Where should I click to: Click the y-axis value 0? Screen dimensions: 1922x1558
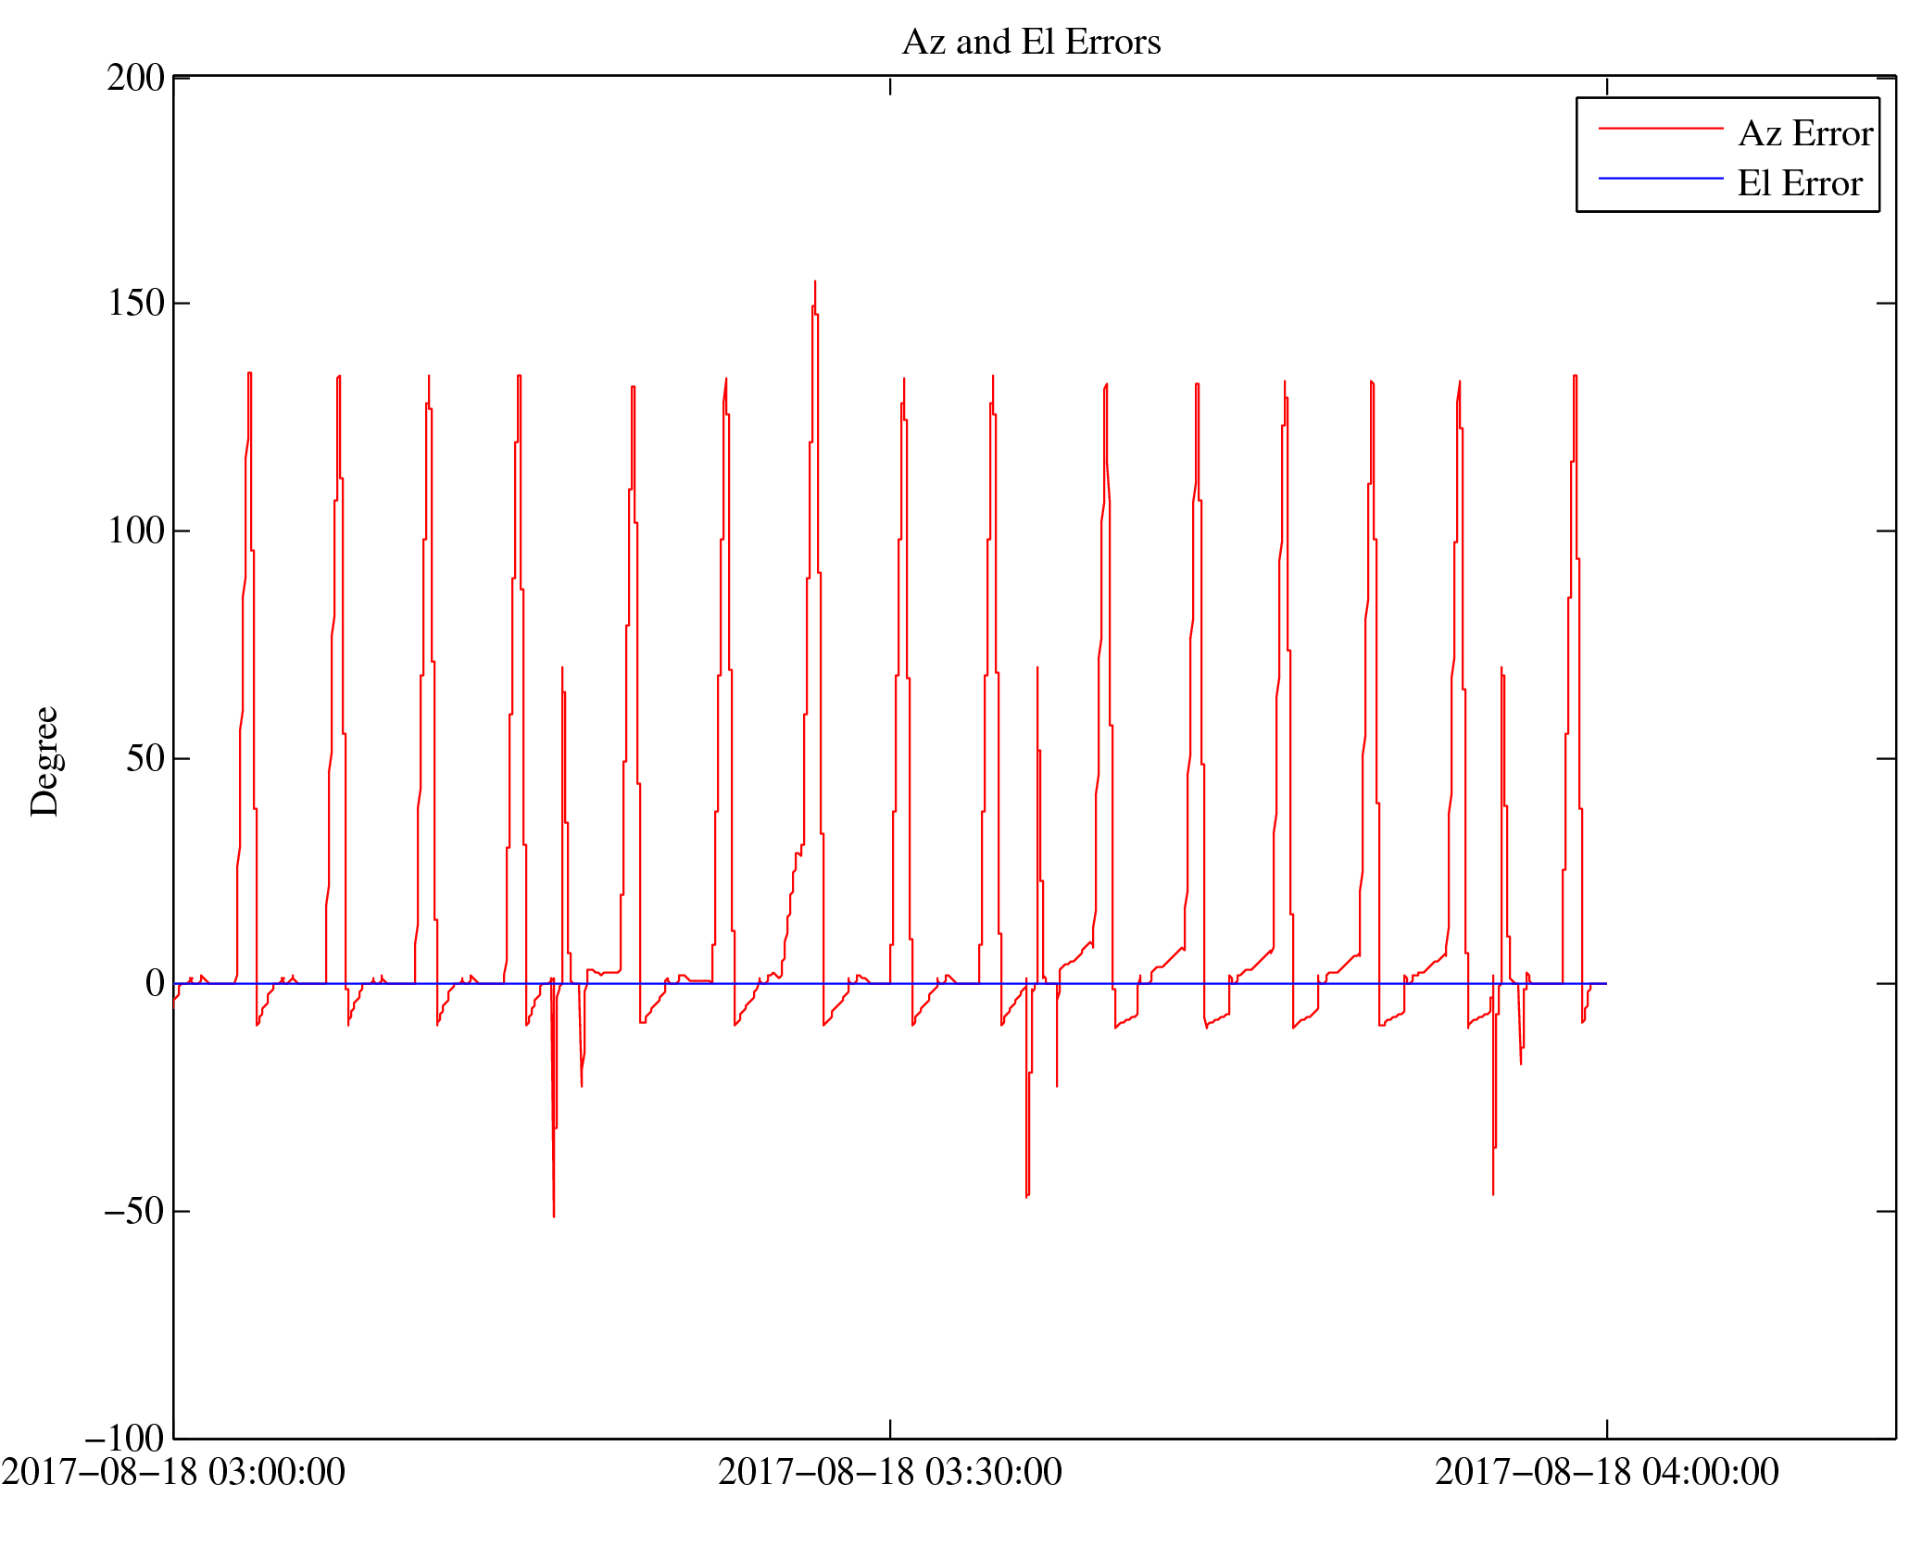155,983
